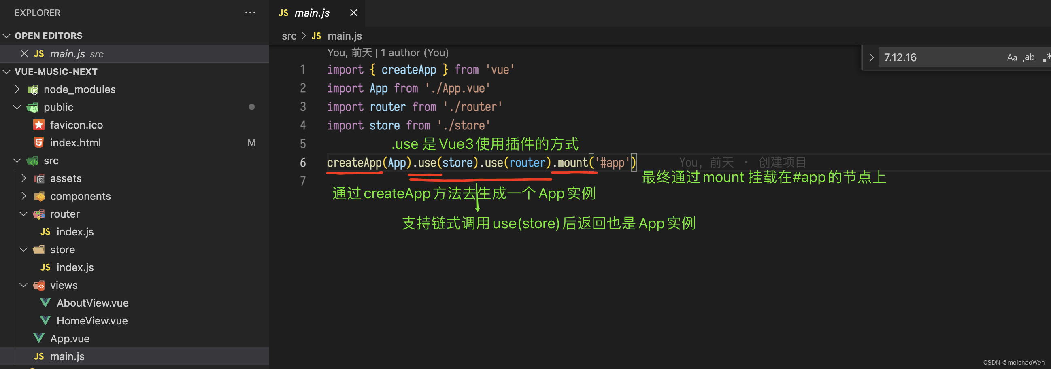This screenshot has width=1051, height=369.
Task: Open favicon.ico file
Action: point(76,125)
